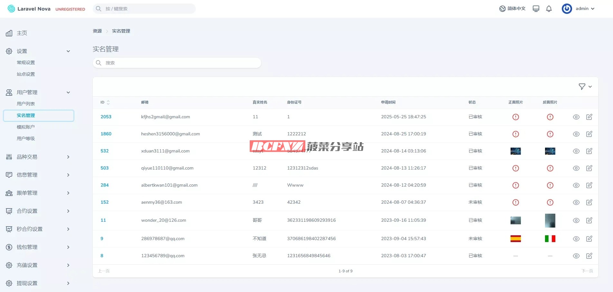Open record ID 2053 link
The width and height of the screenshot is (613, 292).
[106, 117]
